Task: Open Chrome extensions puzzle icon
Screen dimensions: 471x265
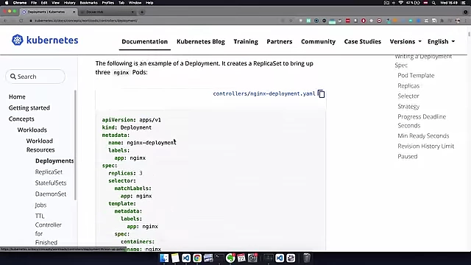Action: [x=442, y=21]
